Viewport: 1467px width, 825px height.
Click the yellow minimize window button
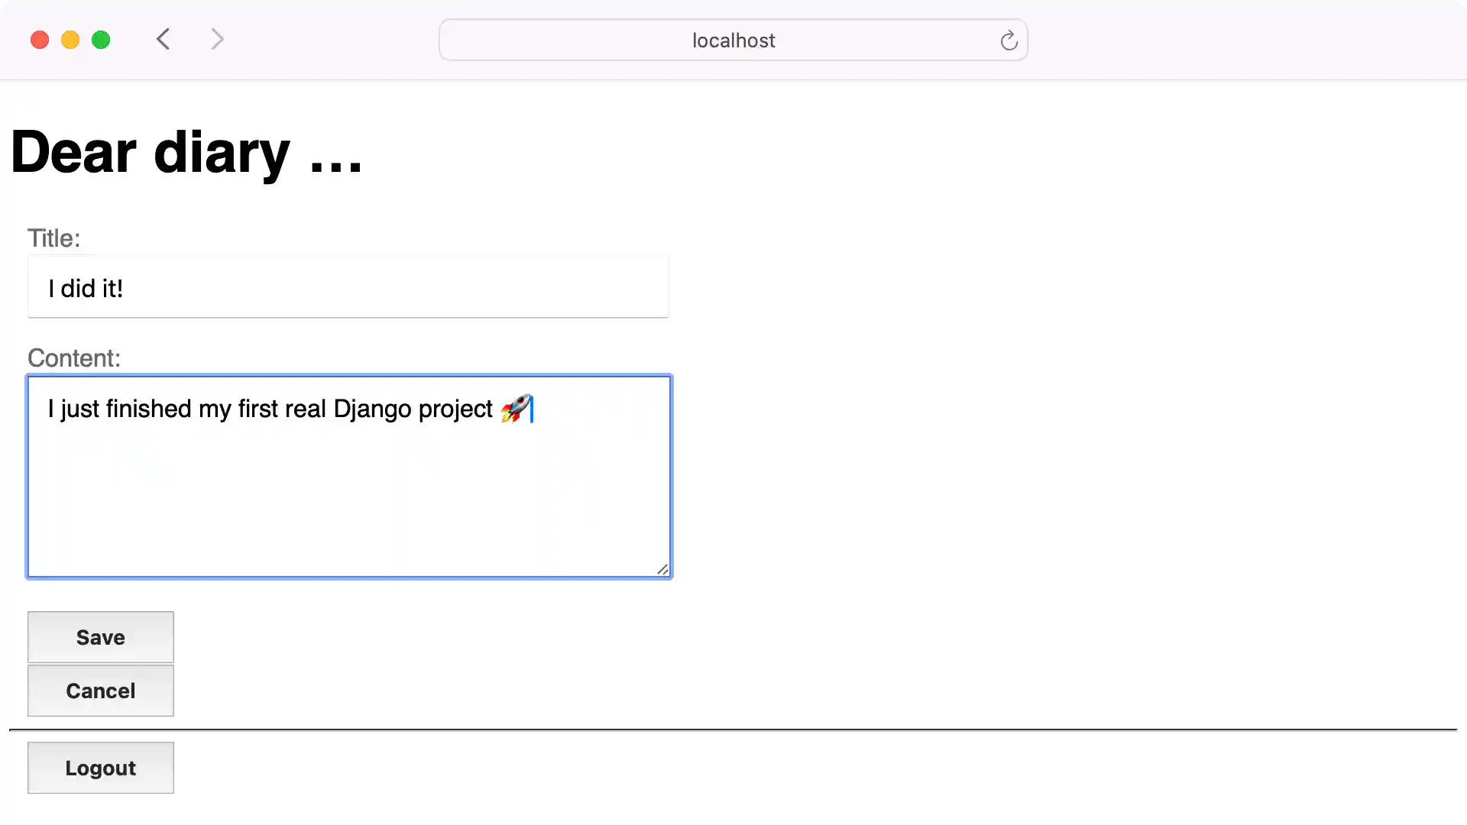pyautogui.click(x=70, y=39)
